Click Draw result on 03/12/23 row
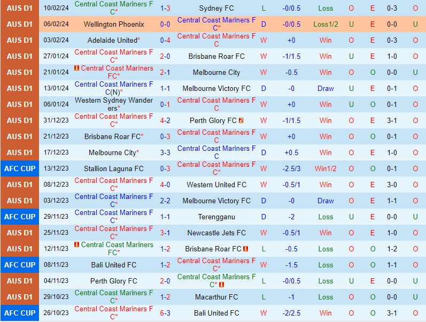This screenshot has width=426, height=322. tap(326, 201)
